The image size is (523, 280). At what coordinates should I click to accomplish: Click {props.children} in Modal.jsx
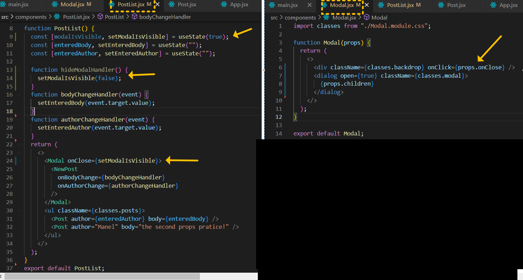point(347,84)
